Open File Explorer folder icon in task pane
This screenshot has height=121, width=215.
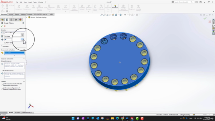coord(214,26)
